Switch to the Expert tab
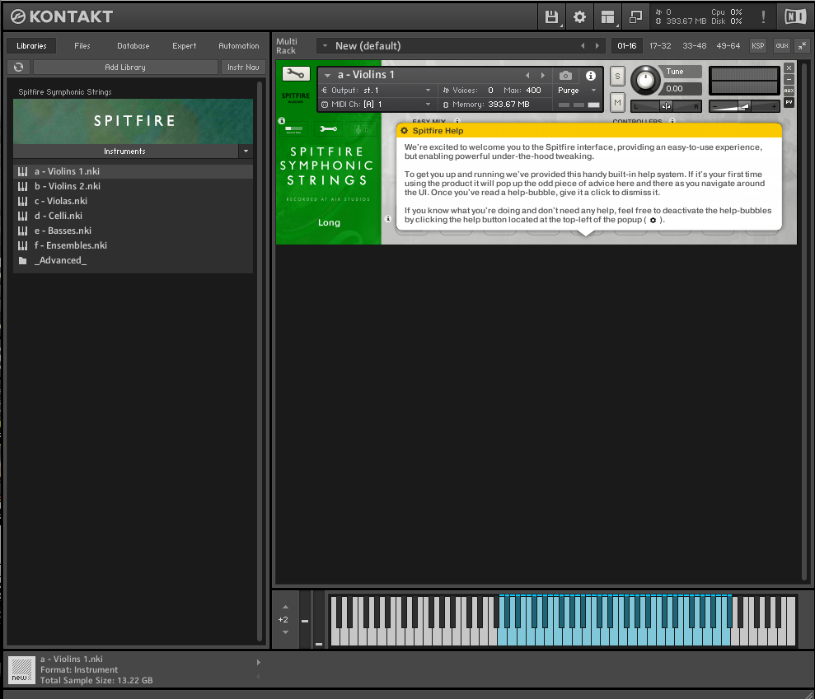 point(184,46)
